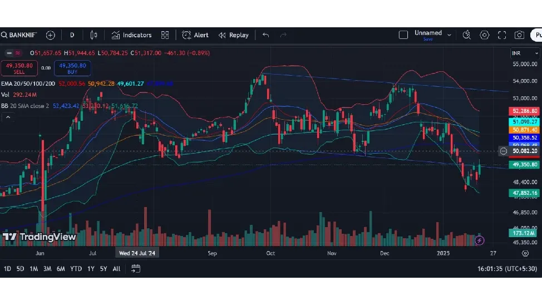Select the 6M time range
Image resolution: width=542 pixels, height=305 pixels.
(61, 269)
